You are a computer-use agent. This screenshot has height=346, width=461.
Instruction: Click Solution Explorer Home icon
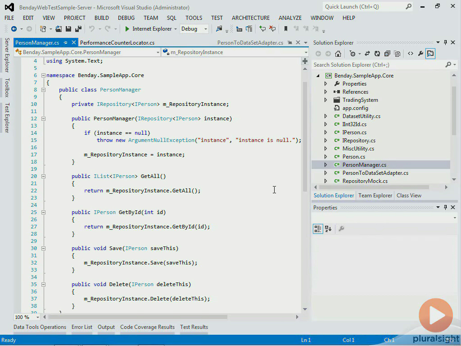(x=338, y=54)
